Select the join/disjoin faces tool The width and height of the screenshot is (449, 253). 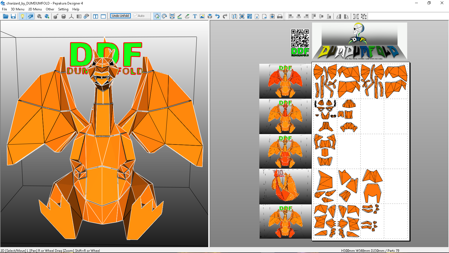point(172,16)
